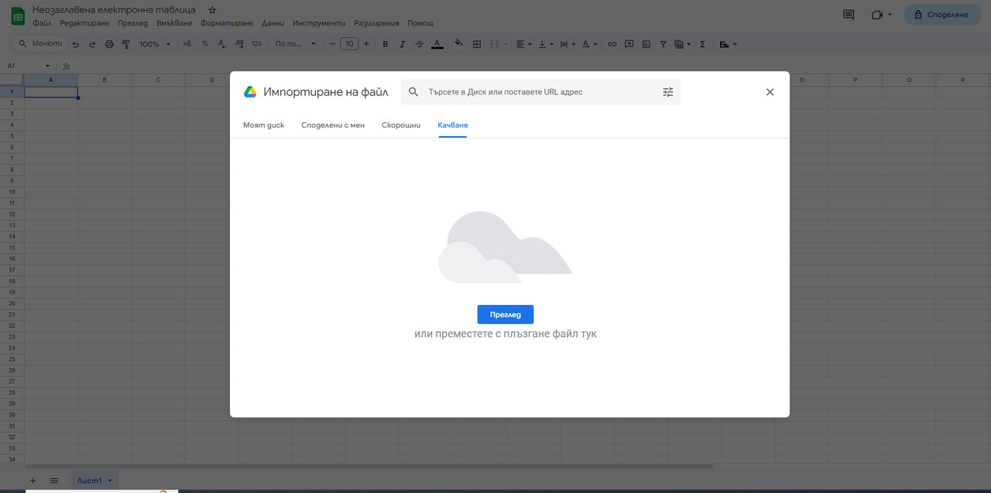991x493 pixels.
Task: Click the Споделяне share button
Action: coord(942,15)
